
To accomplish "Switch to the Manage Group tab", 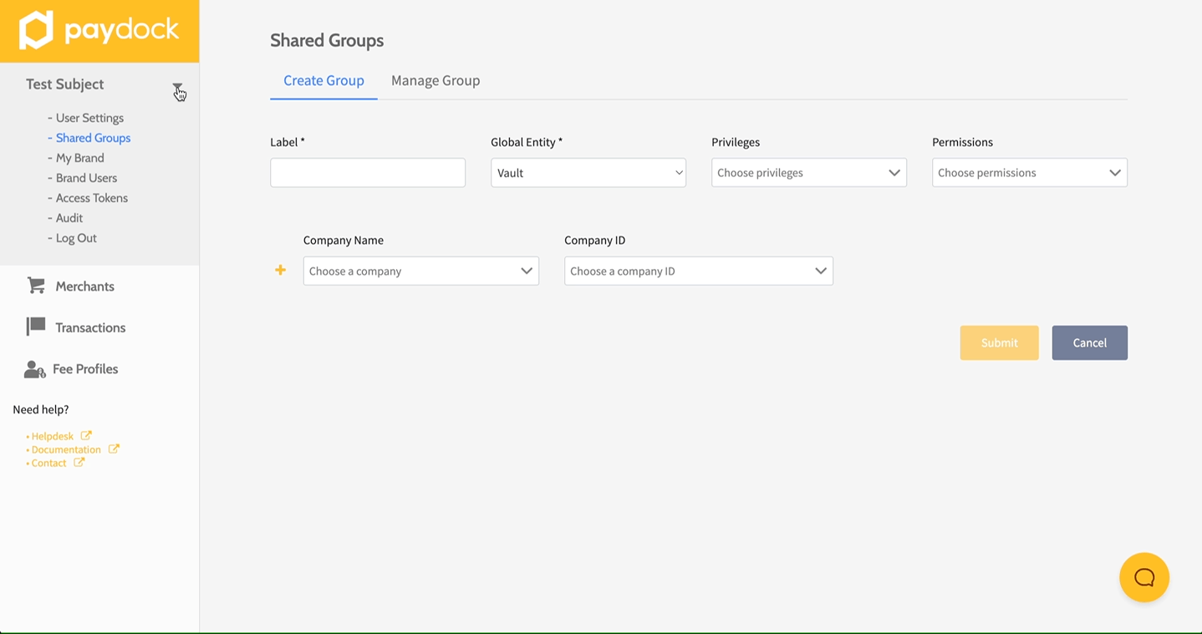I will [435, 81].
